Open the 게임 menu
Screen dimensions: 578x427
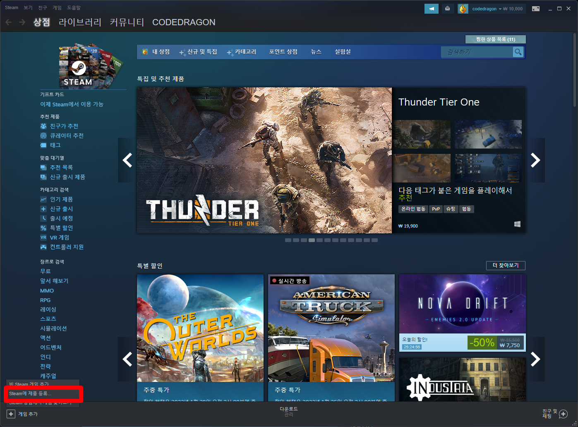pyautogui.click(x=57, y=7)
